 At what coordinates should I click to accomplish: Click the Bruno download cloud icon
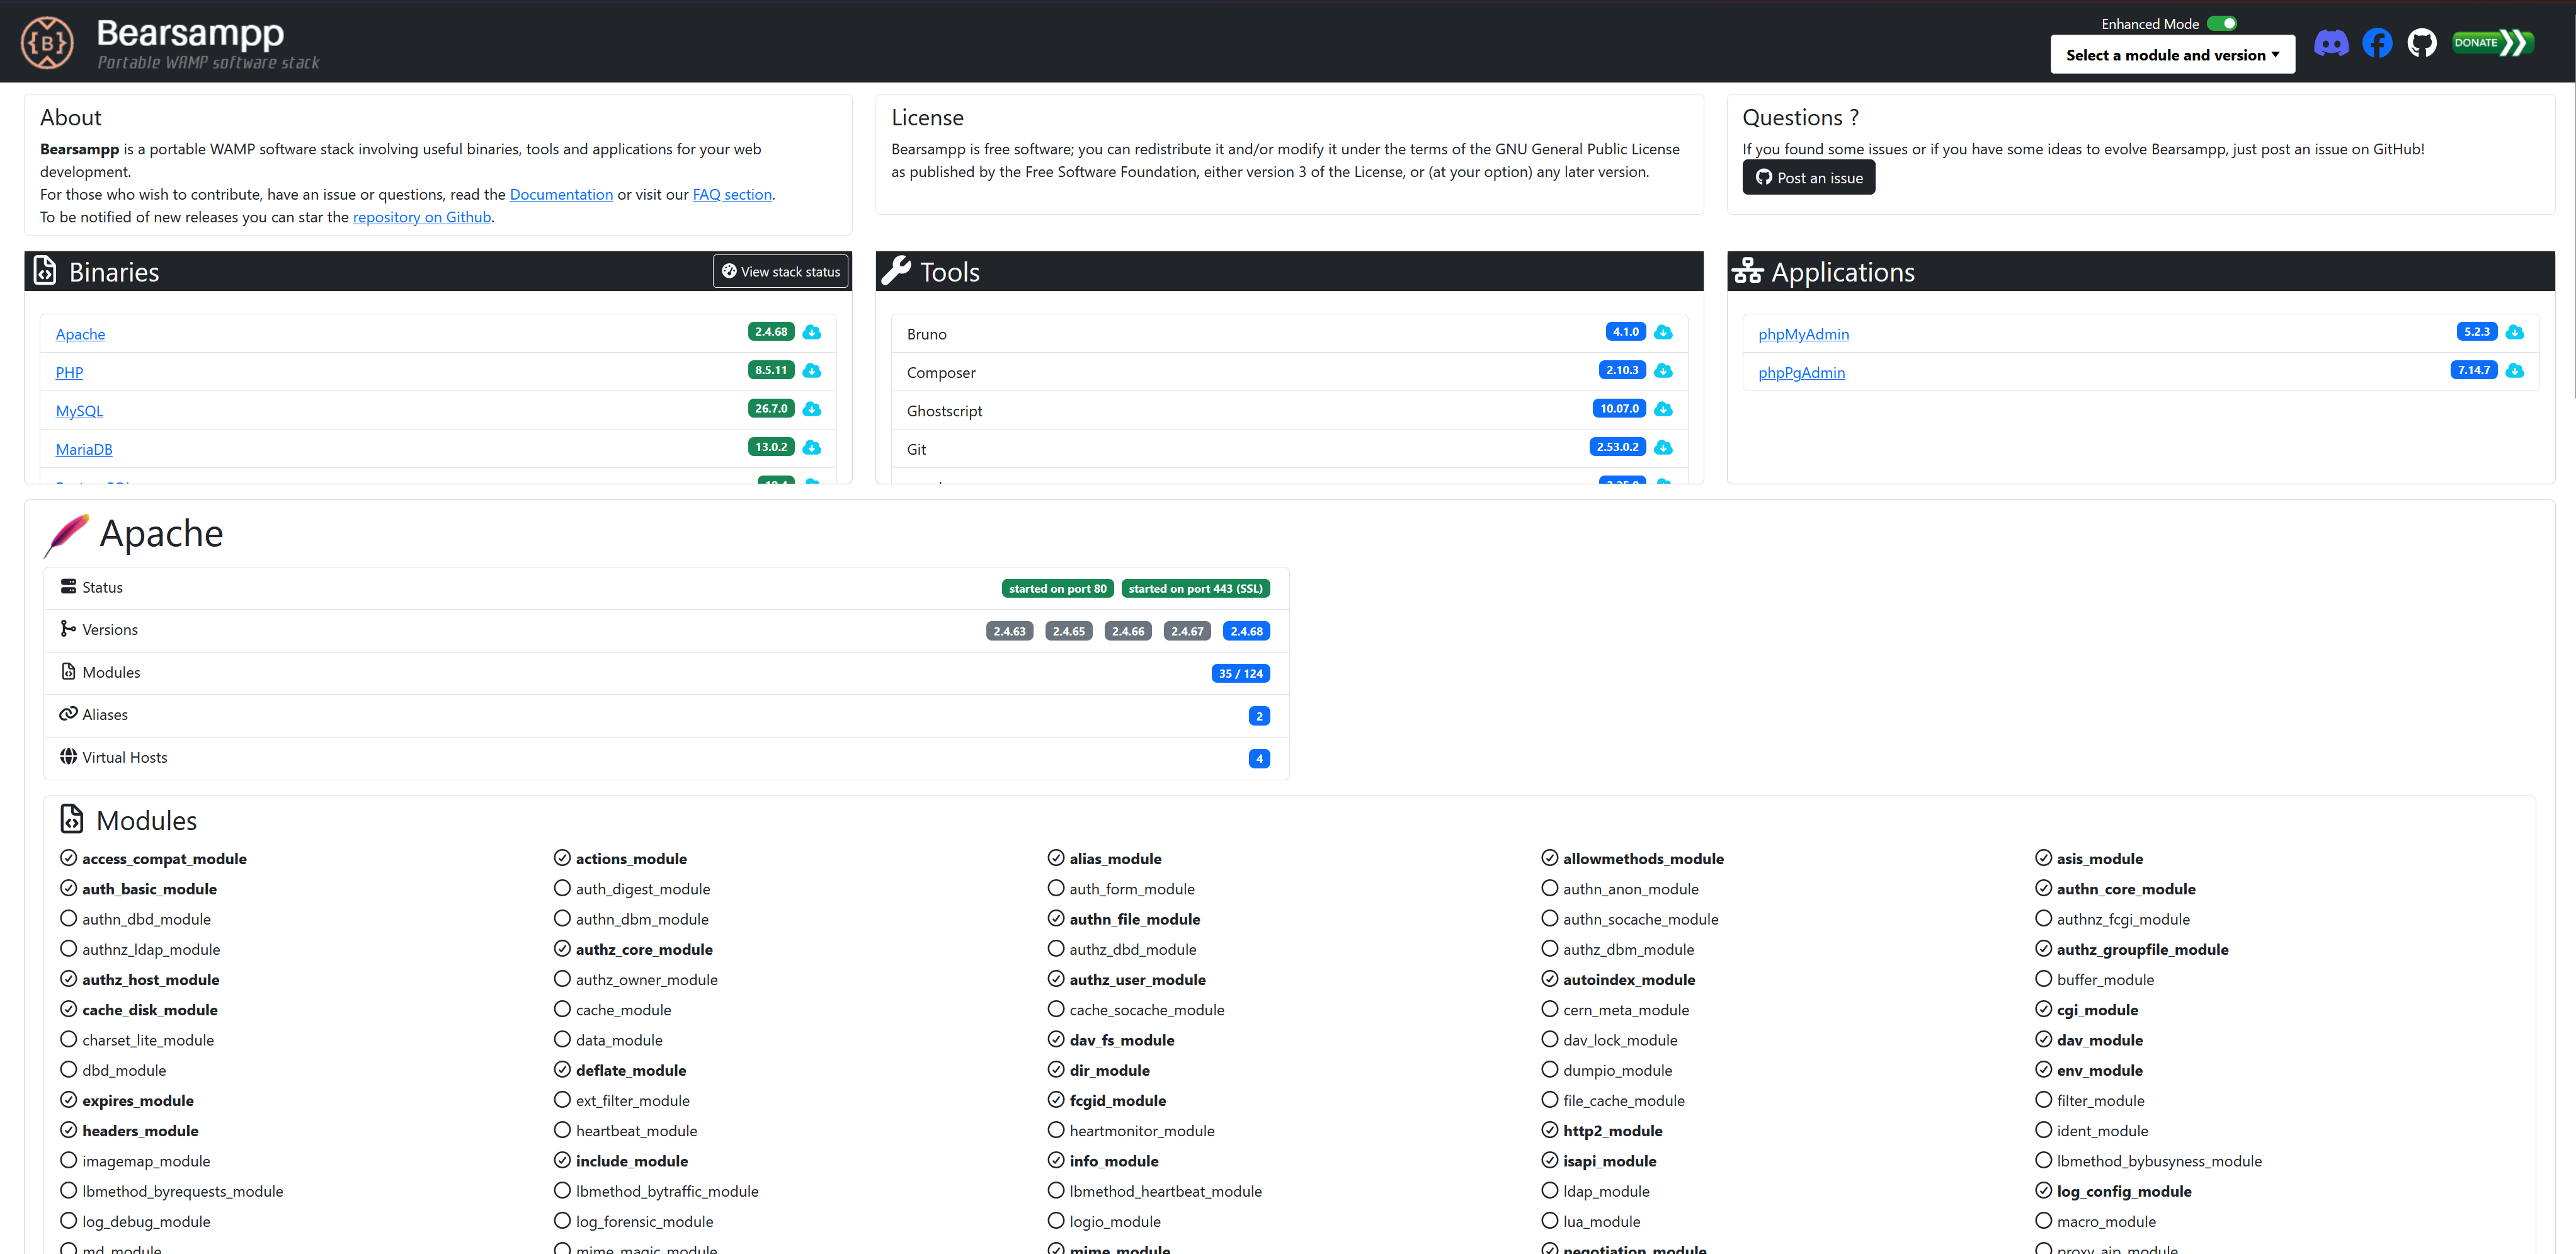pyautogui.click(x=1663, y=332)
